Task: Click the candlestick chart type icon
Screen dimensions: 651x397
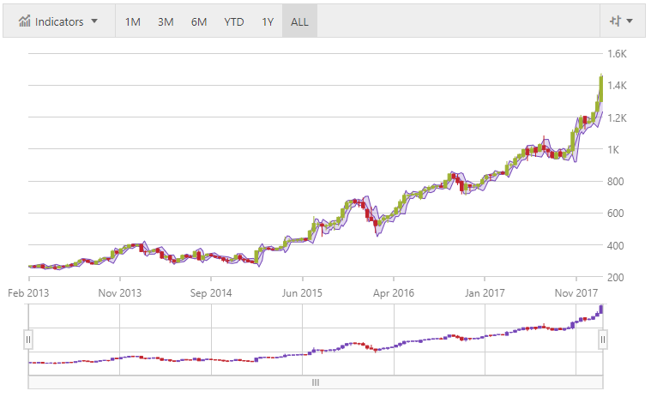Action: tap(615, 21)
